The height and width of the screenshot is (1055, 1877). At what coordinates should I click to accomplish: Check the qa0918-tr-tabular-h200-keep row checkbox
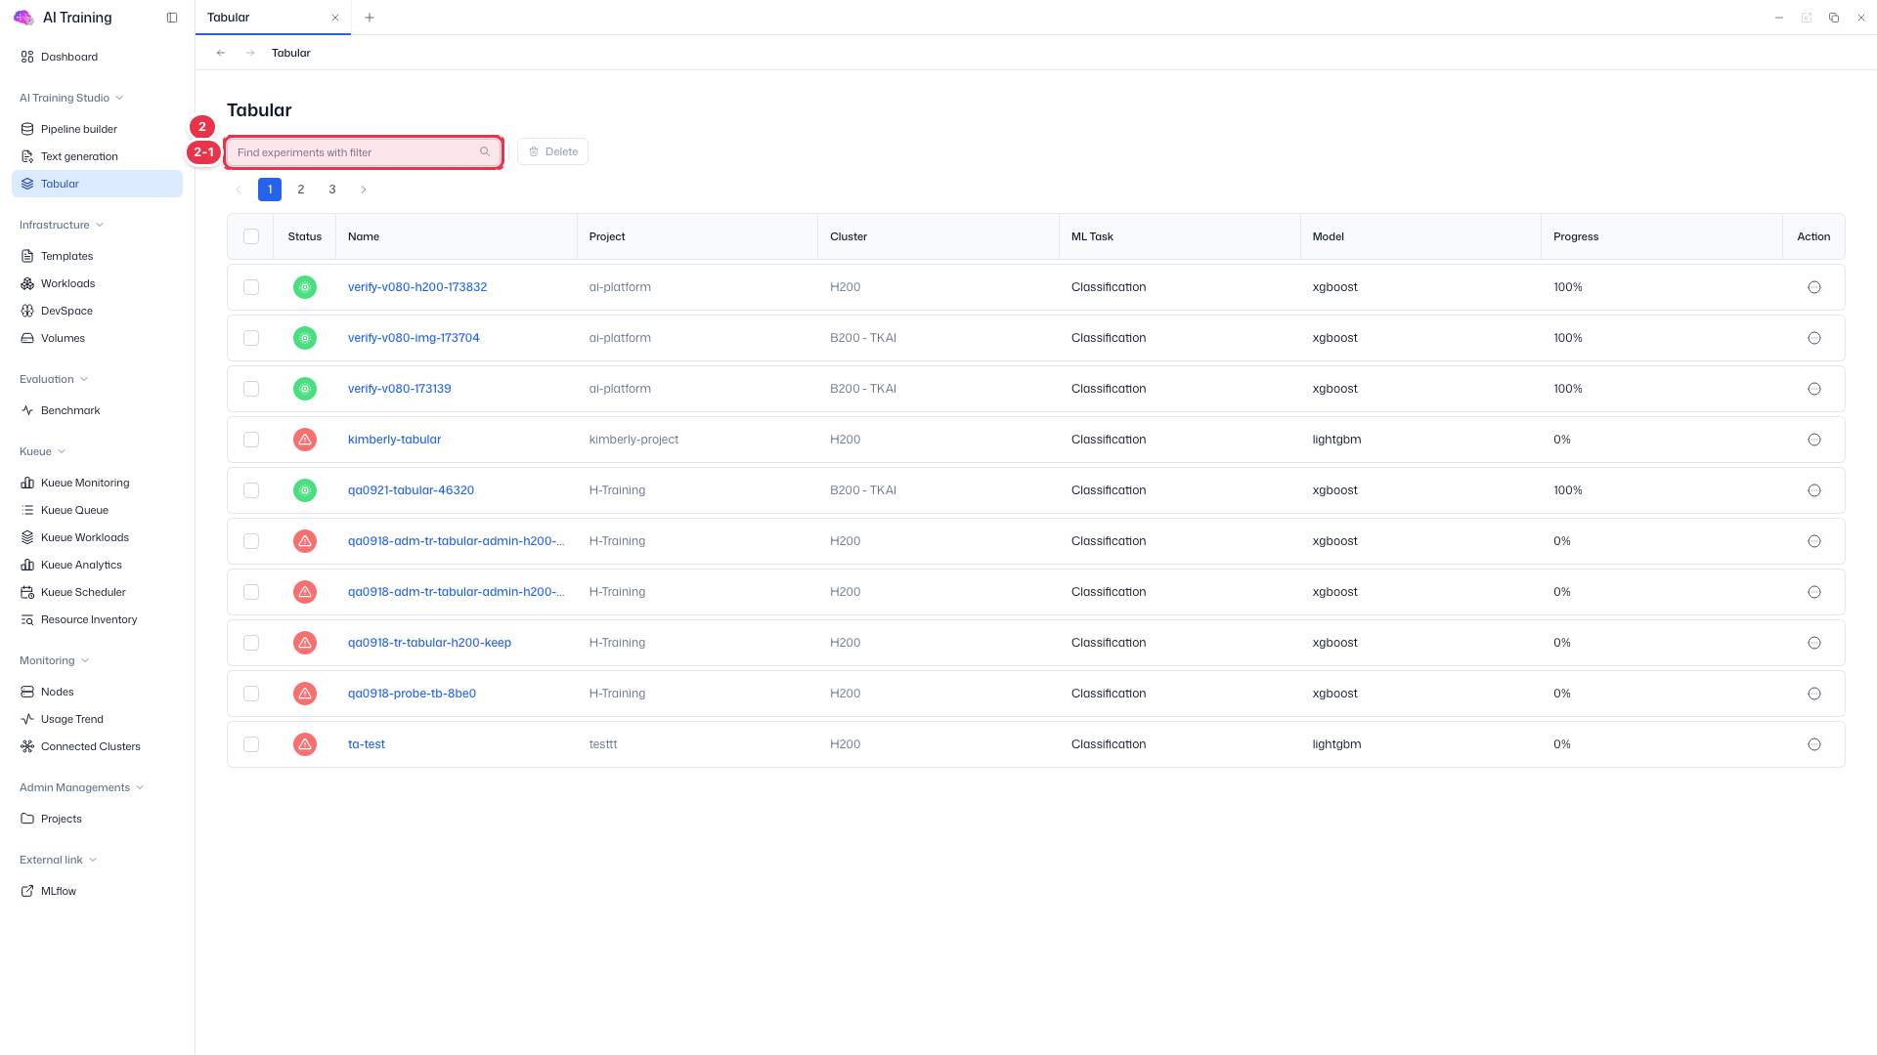pos(251,643)
